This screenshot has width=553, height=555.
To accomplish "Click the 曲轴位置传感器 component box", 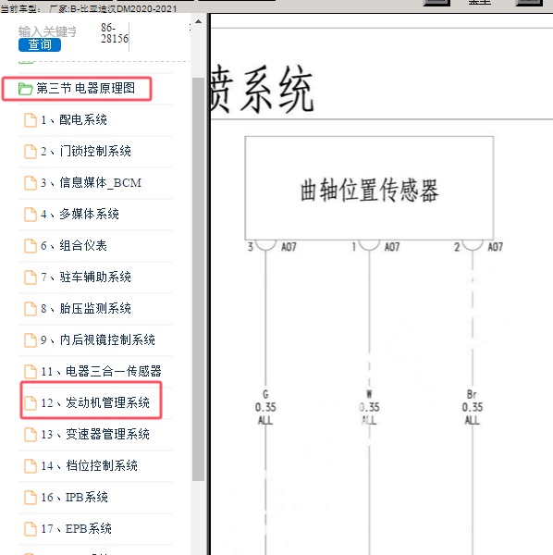I will coord(369,188).
